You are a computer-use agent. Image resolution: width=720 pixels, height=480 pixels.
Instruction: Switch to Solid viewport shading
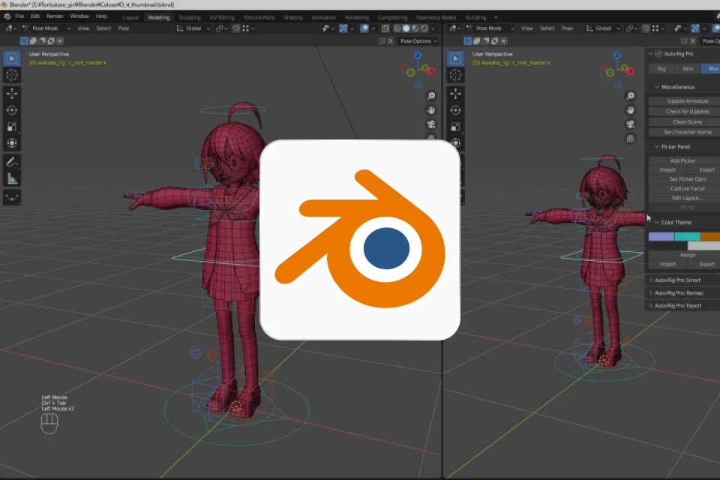click(406, 28)
